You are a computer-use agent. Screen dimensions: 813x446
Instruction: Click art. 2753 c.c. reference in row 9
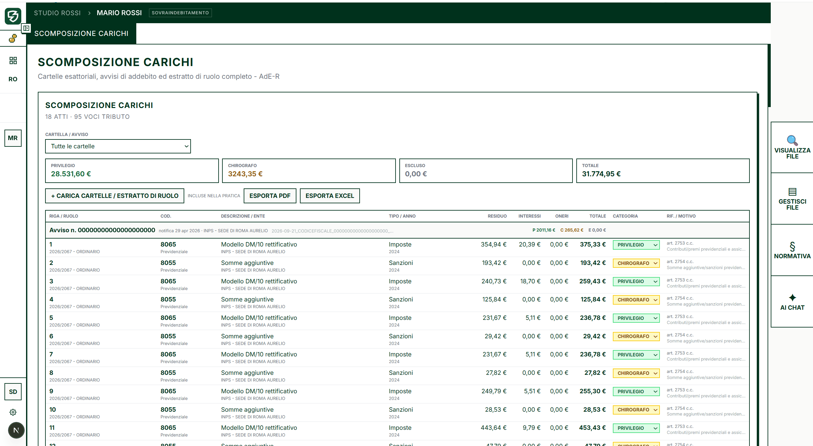(x=680, y=390)
